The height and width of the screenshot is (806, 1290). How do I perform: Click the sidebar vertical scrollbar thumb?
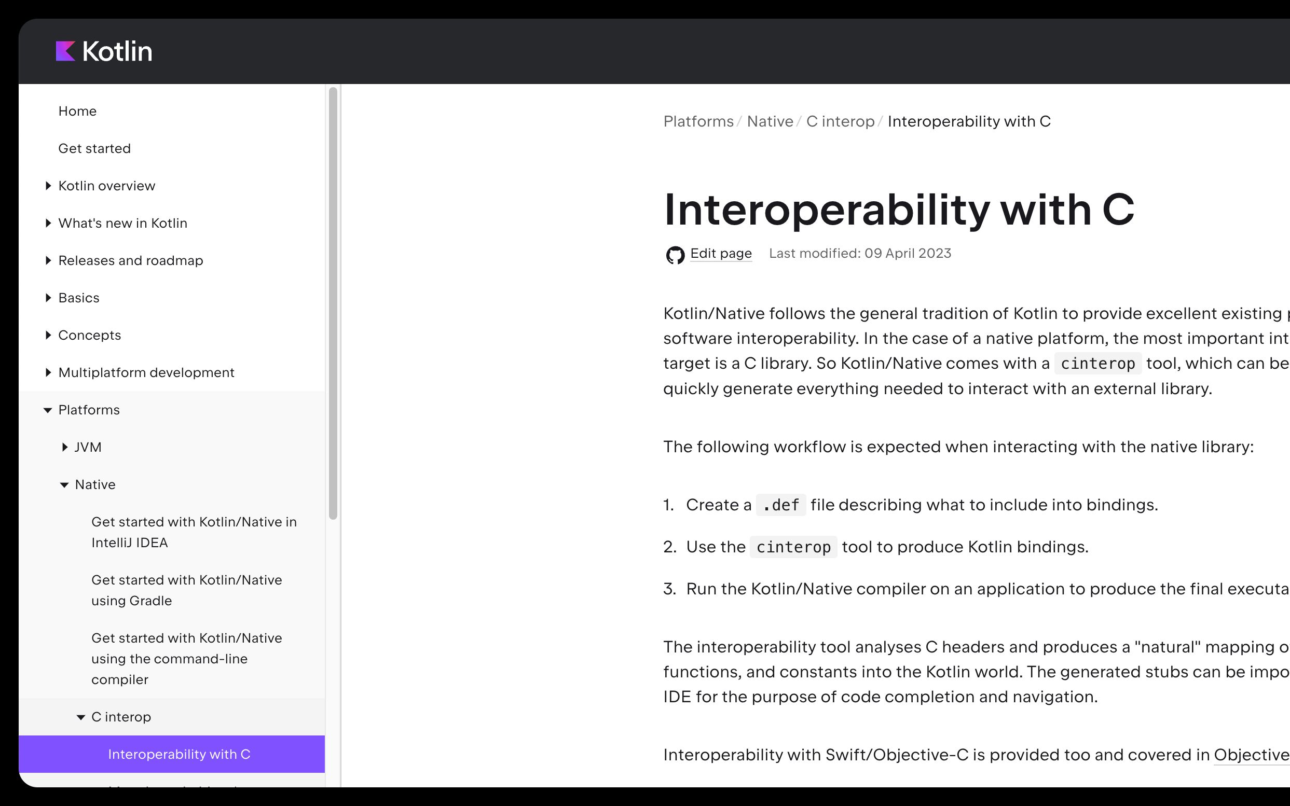tap(333, 304)
